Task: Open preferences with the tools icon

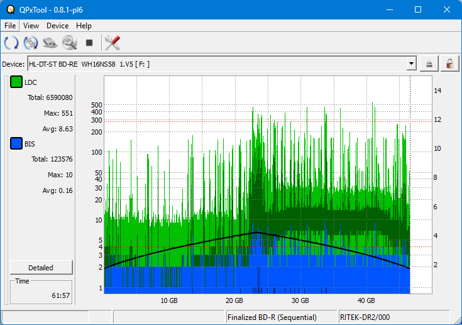Action: point(113,43)
